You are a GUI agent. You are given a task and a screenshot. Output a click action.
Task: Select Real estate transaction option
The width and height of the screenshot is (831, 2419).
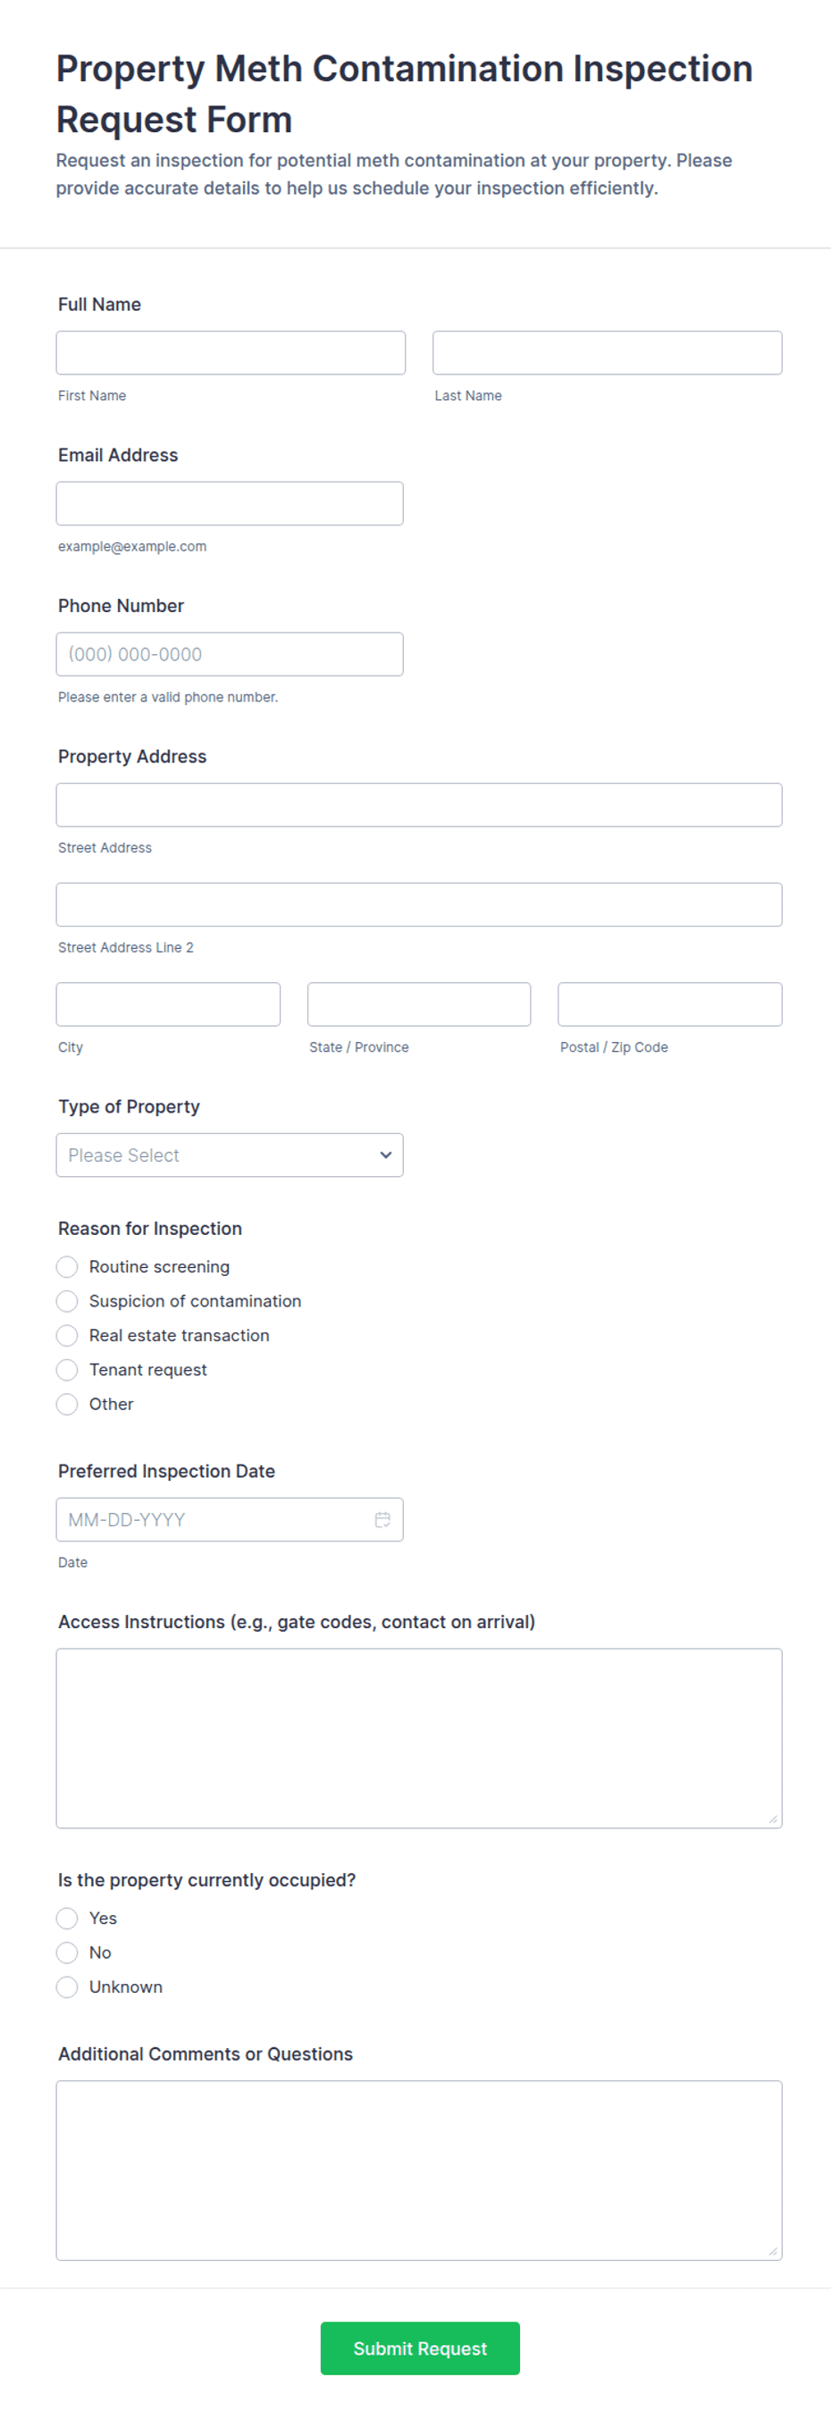(67, 1335)
